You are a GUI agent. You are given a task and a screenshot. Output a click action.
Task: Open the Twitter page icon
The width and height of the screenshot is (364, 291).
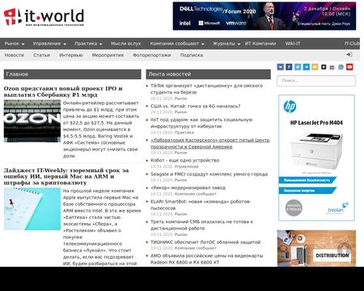click(298, 67)
